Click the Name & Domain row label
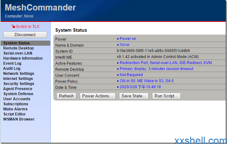The width and height of the screenshot is (227, 144). pyautogui.click(x=70, y=45)
